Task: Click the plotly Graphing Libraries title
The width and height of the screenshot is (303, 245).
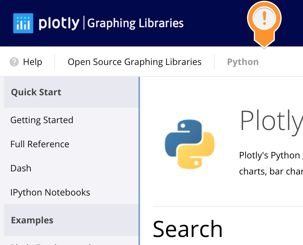Action: pos(111,23)
